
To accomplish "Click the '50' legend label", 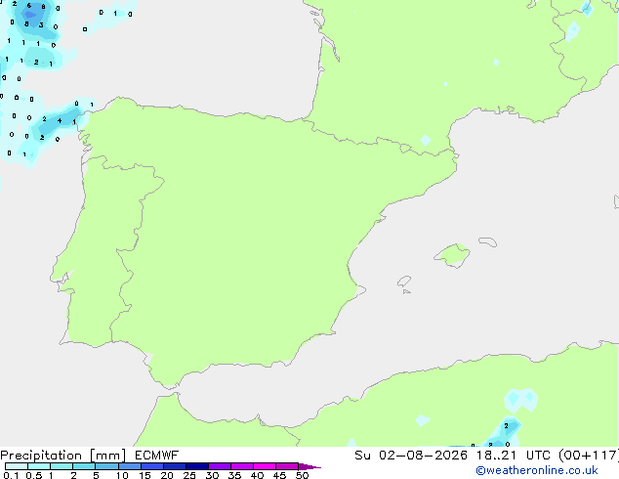I will click(x=302, y=475).
